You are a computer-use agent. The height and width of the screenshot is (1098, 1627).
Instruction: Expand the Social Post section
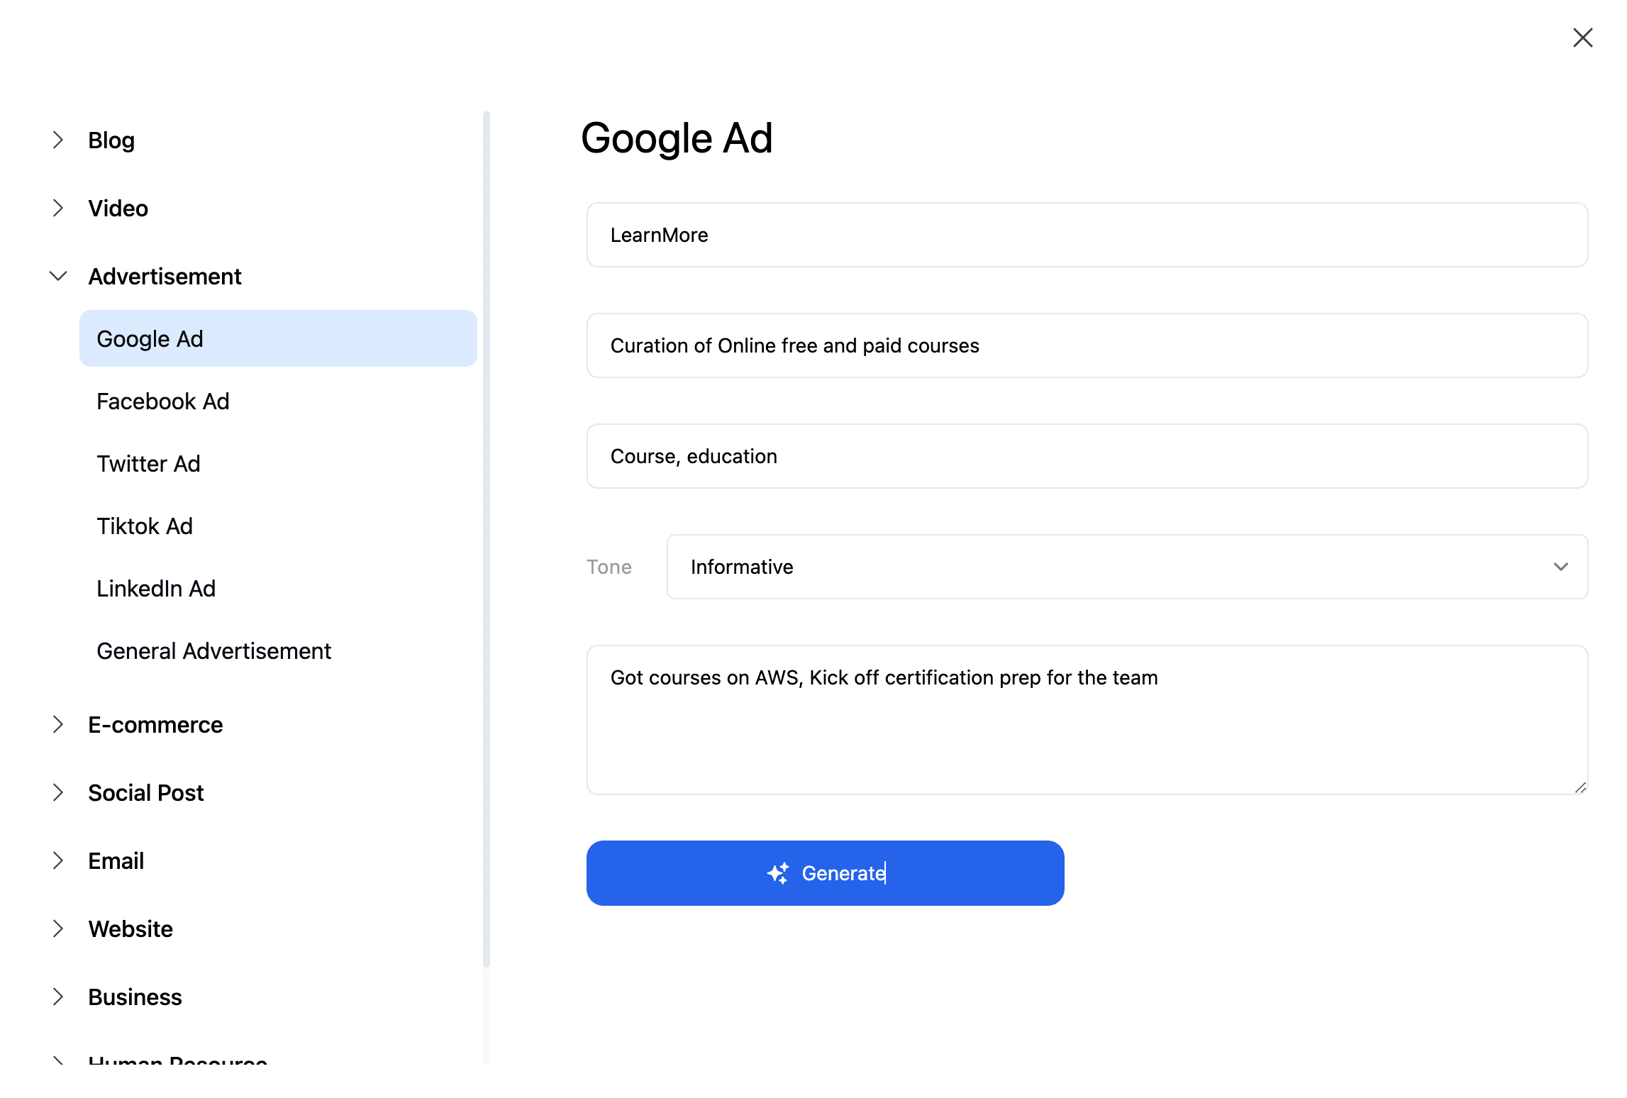(x=57, y=792)
